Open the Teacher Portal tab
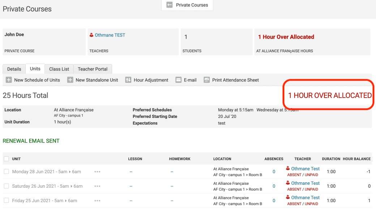Image resolution: width=376 pixels, height=209 pixels. 93,69
